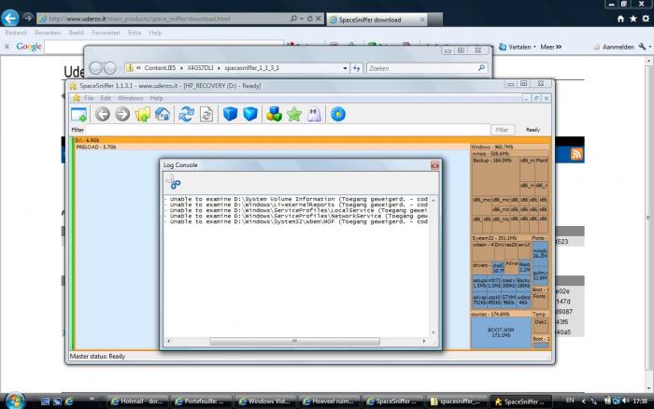
Task: Switch to Hotmail taskbar button
Action: 138,402
